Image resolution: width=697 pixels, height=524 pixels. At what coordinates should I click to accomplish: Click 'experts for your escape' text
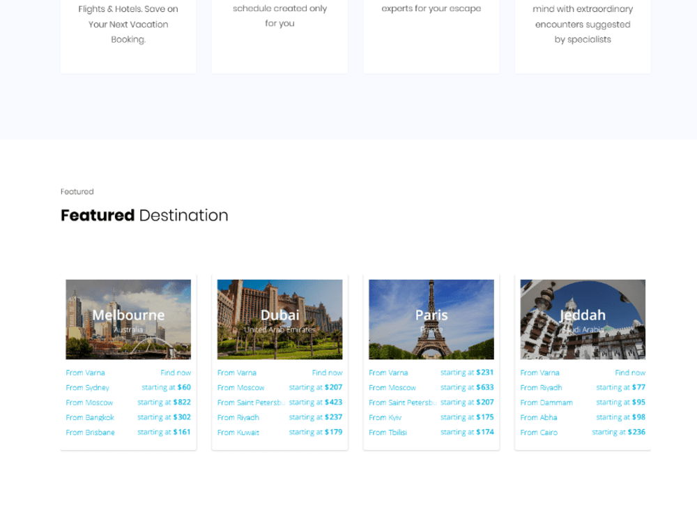431,8
